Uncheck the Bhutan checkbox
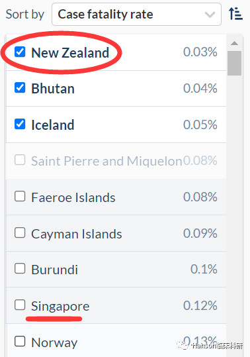Viewport: 250px width, 357px height. 20,87
